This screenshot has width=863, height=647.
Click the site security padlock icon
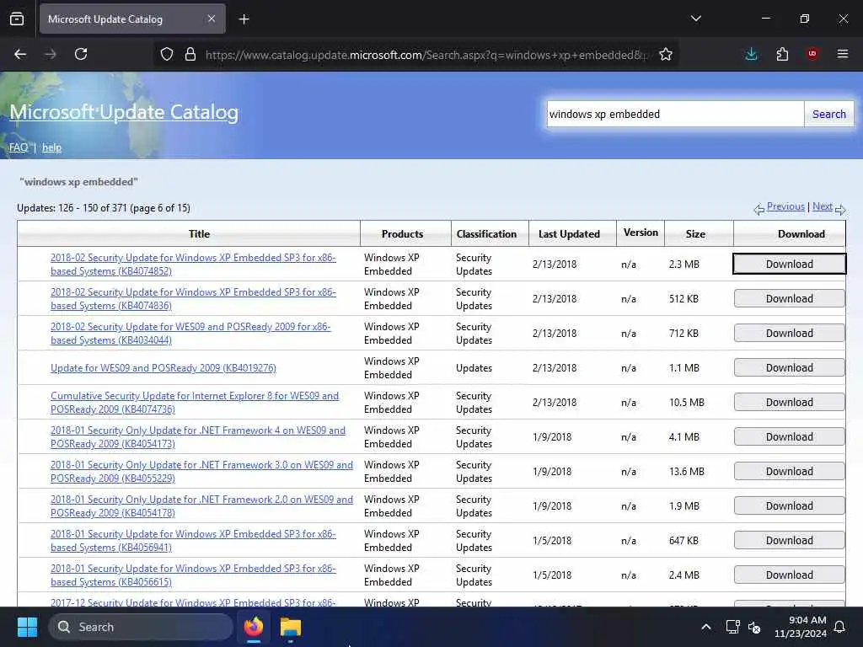pos(190,54)
